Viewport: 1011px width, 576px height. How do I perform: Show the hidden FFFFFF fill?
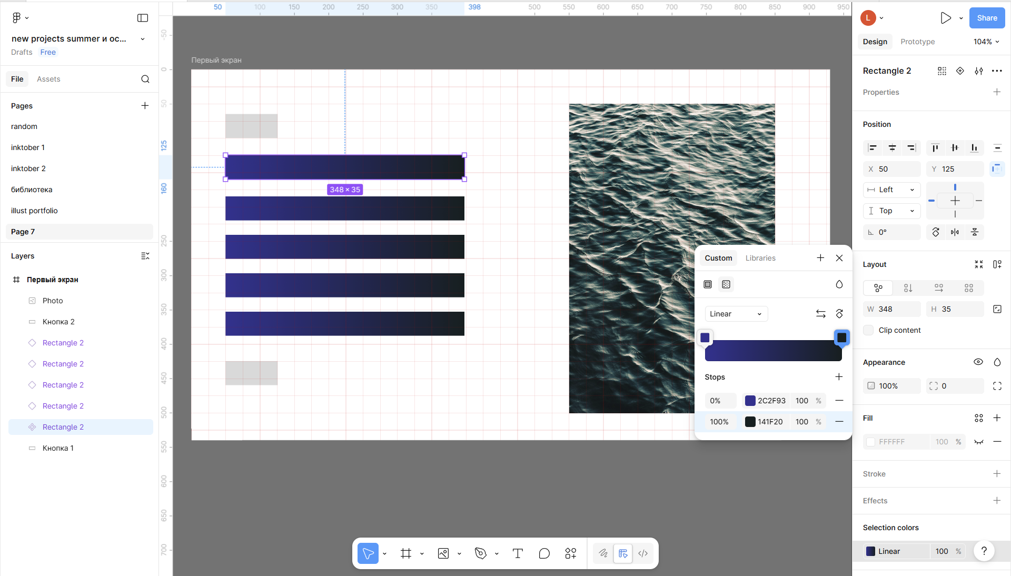pos(978,442)
